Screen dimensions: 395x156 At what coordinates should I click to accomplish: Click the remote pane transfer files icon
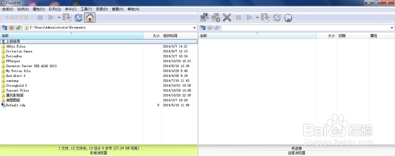click(265, 18)
